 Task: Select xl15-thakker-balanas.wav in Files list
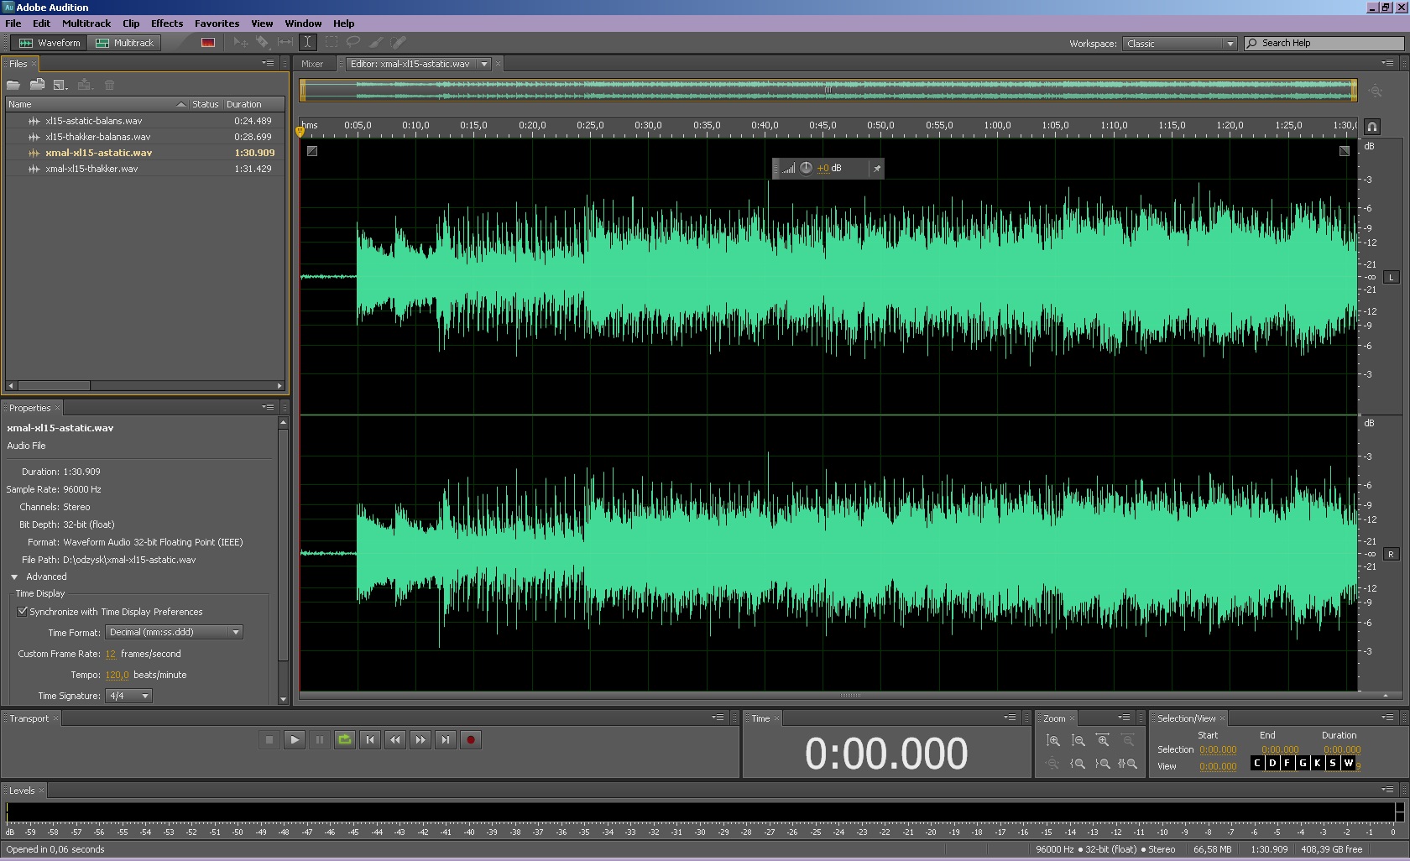pos(98,137)
